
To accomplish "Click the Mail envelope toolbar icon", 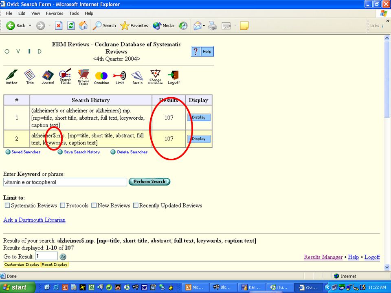I will [x=197, y=25].
